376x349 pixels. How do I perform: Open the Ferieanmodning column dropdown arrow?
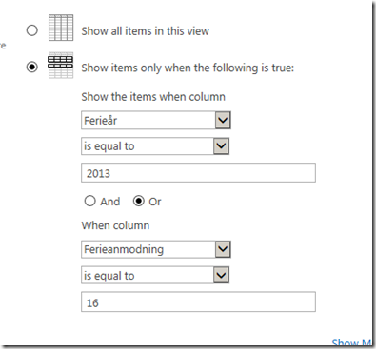tap(223, 249)
